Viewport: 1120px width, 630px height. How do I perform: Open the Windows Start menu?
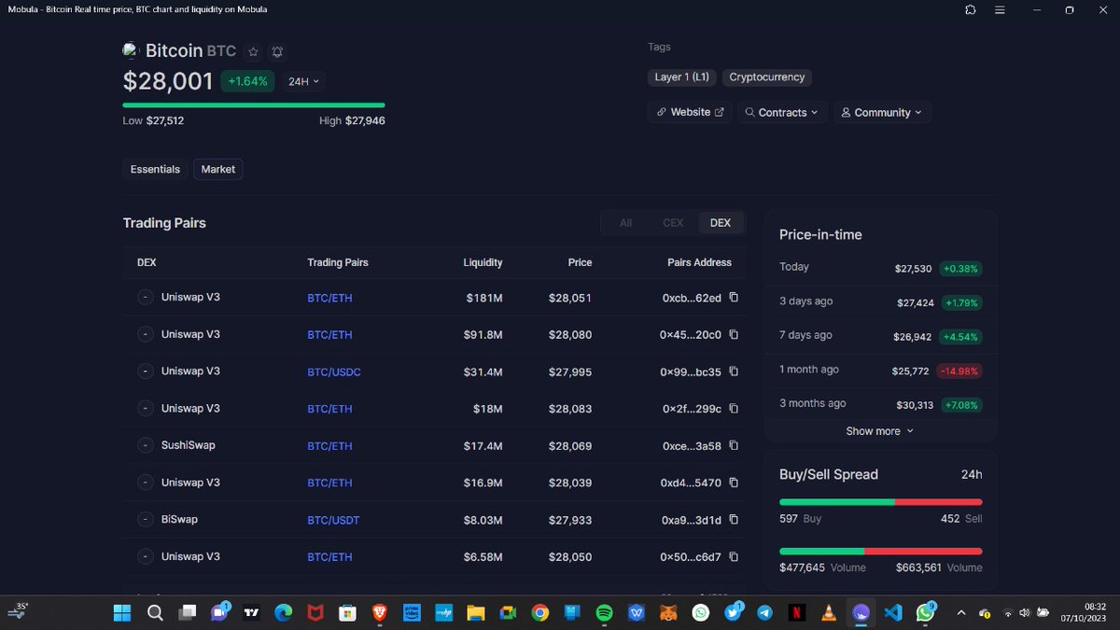point(122,612)
